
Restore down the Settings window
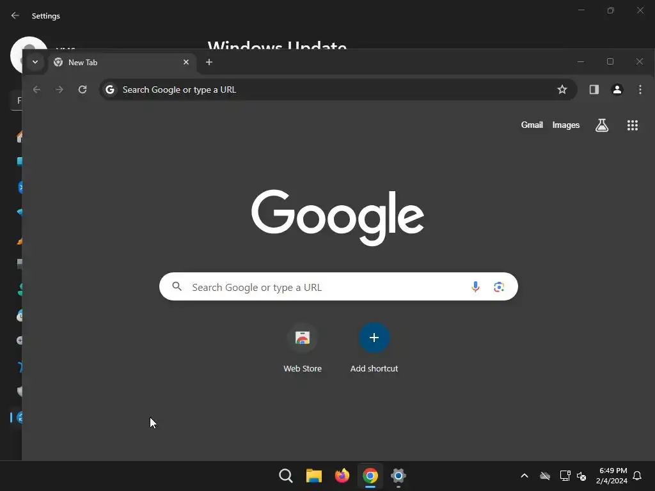(x=611, y=10)
